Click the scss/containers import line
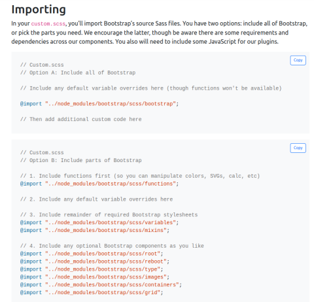The image size is (314, 302). [x=101, y=285]
